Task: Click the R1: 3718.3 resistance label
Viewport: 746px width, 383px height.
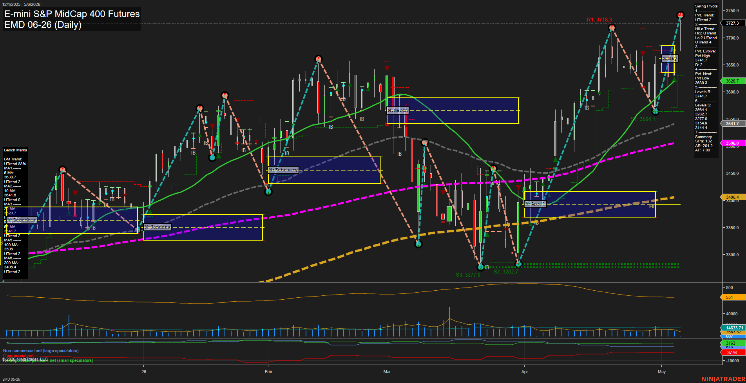Action: point(599,20)
